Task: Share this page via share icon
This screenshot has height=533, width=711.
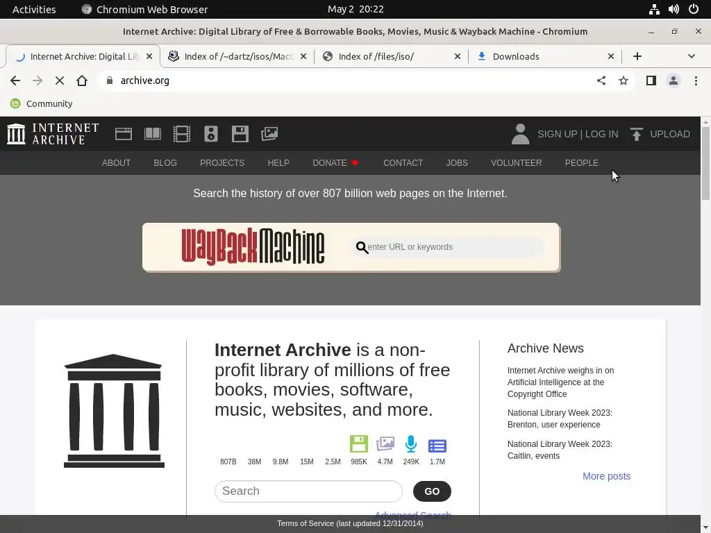Action: click(x=601, y=81)
